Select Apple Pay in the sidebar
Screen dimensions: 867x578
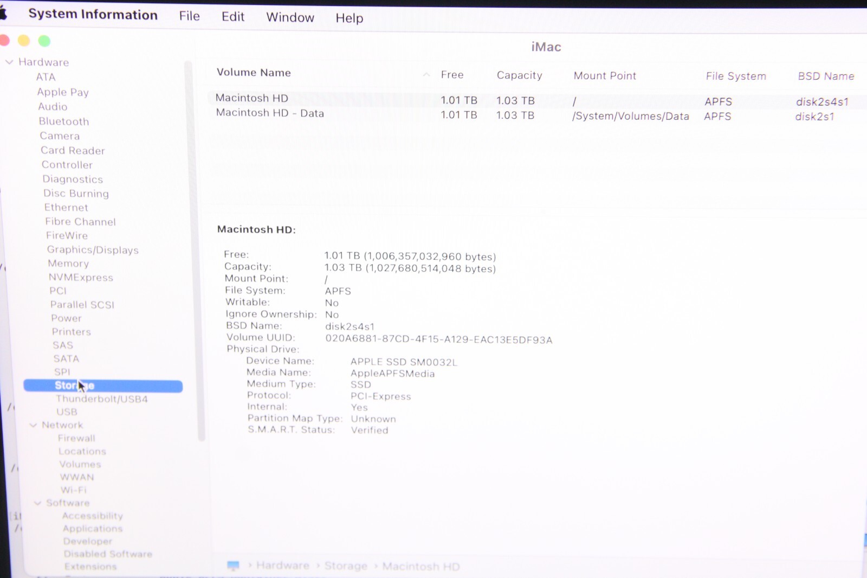(x=63, y=92)
